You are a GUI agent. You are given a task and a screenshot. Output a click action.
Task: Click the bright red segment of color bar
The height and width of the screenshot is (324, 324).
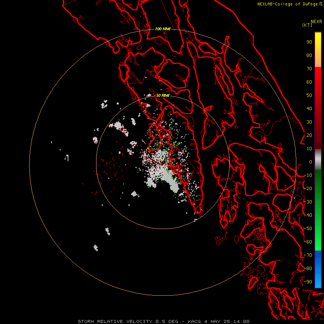point(318,108)
